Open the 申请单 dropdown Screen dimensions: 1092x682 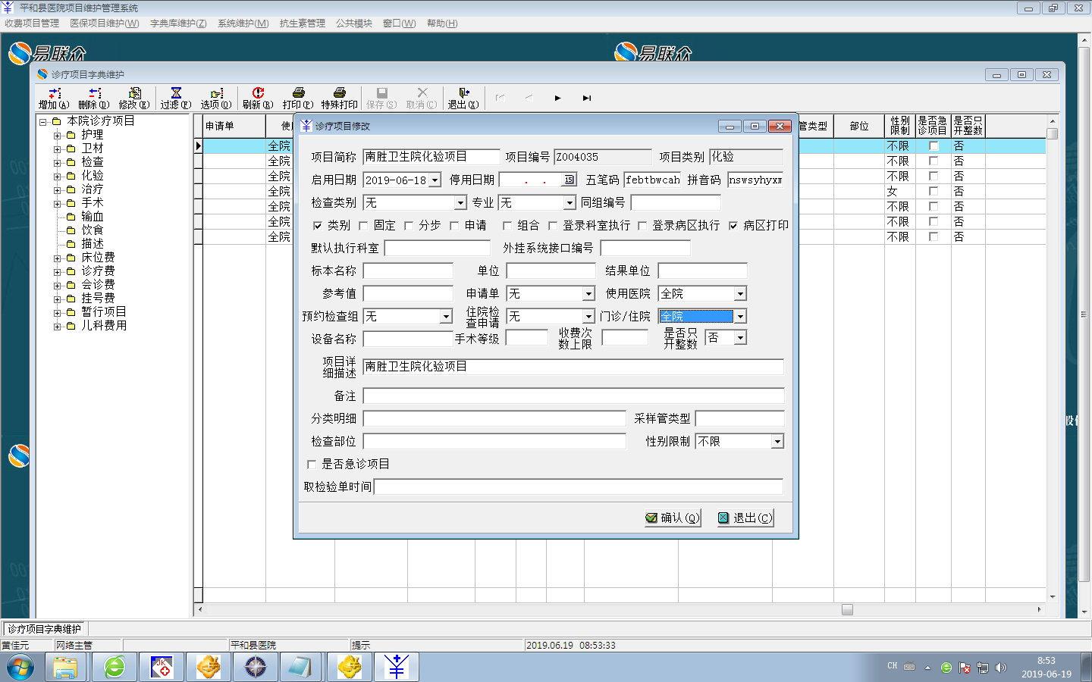point(588,294)
